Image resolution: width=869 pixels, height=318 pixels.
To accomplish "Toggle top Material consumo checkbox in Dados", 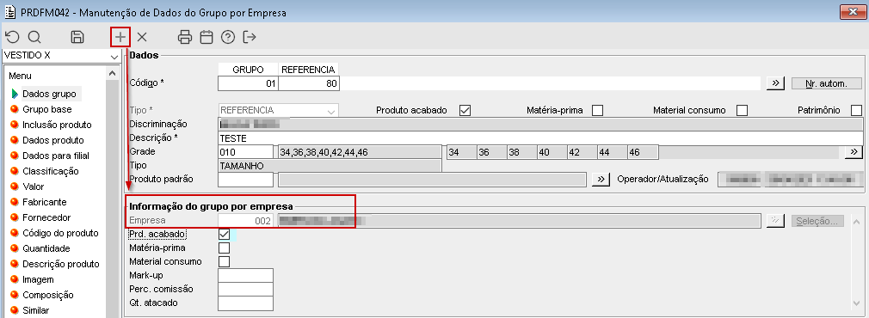I will (x=742, y=110).
